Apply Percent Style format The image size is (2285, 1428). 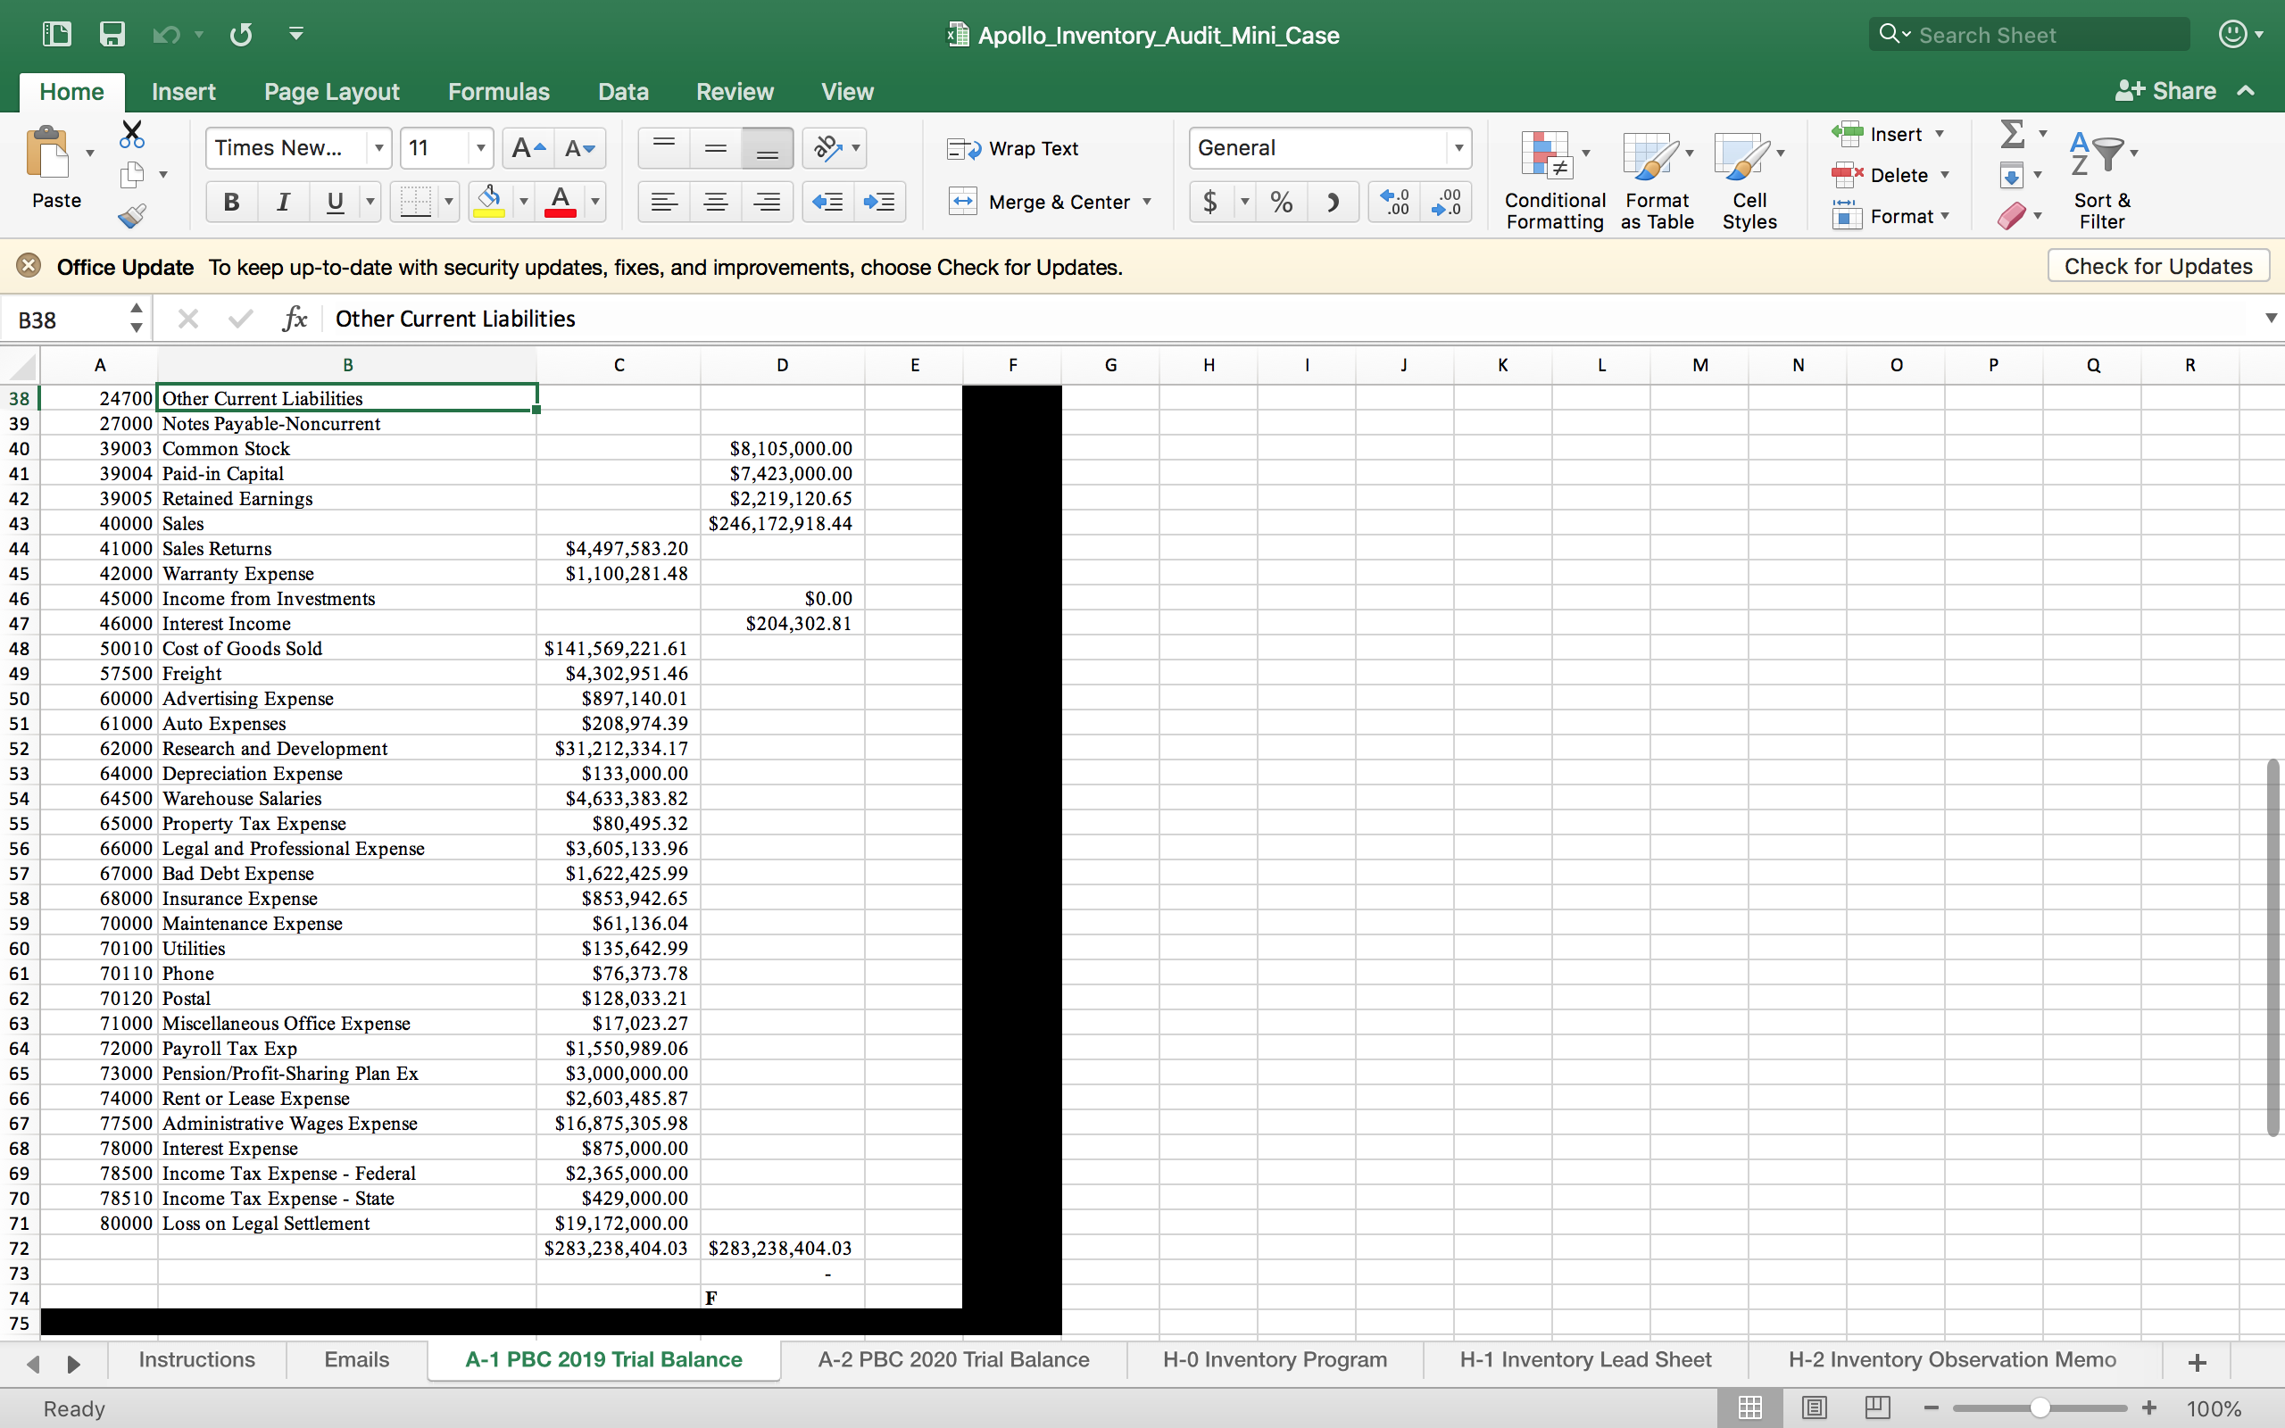[x=1280, y=202]
